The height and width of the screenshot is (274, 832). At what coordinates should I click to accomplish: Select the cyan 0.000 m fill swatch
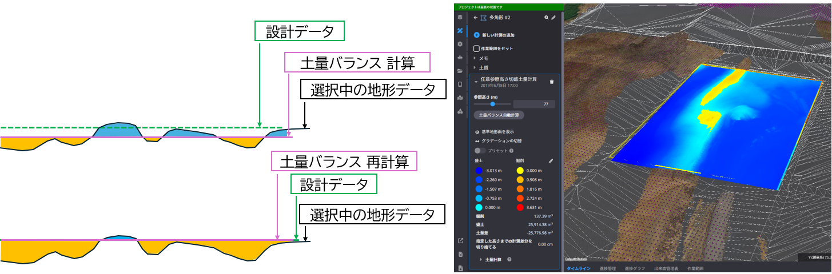pyautogui.click(x=479, y=207)
